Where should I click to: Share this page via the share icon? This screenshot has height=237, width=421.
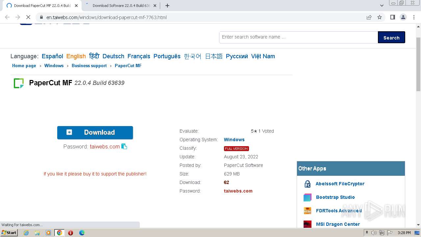(369, 17)
